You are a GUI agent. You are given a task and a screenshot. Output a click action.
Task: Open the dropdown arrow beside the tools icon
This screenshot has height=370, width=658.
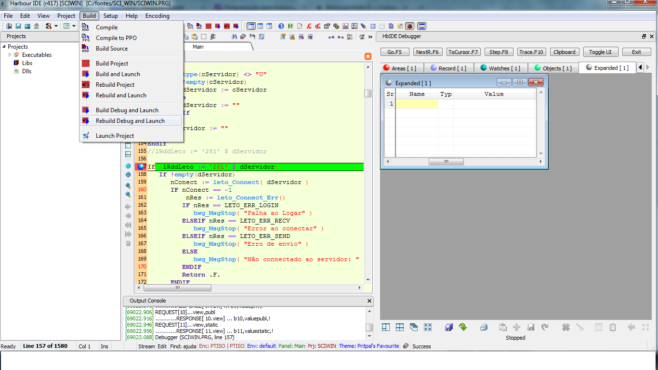[56, 26]
